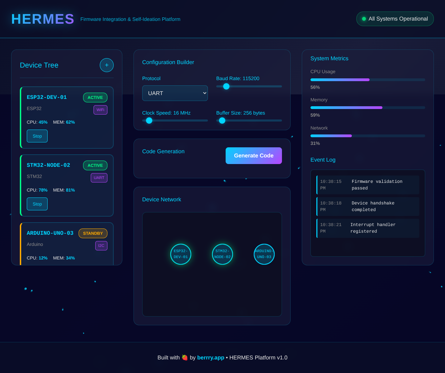Click the HERMES logo header
The image size is (445, 373).
[42, 19]
